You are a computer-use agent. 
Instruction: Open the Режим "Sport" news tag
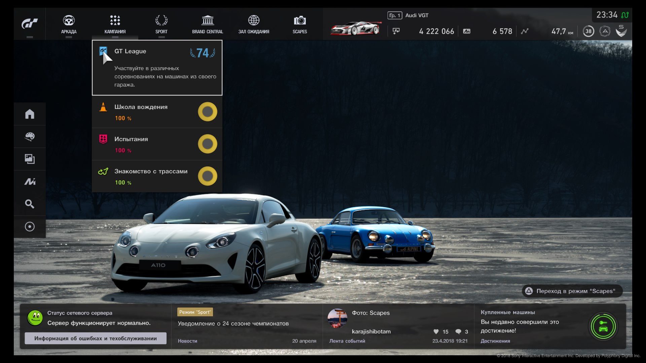195,312
